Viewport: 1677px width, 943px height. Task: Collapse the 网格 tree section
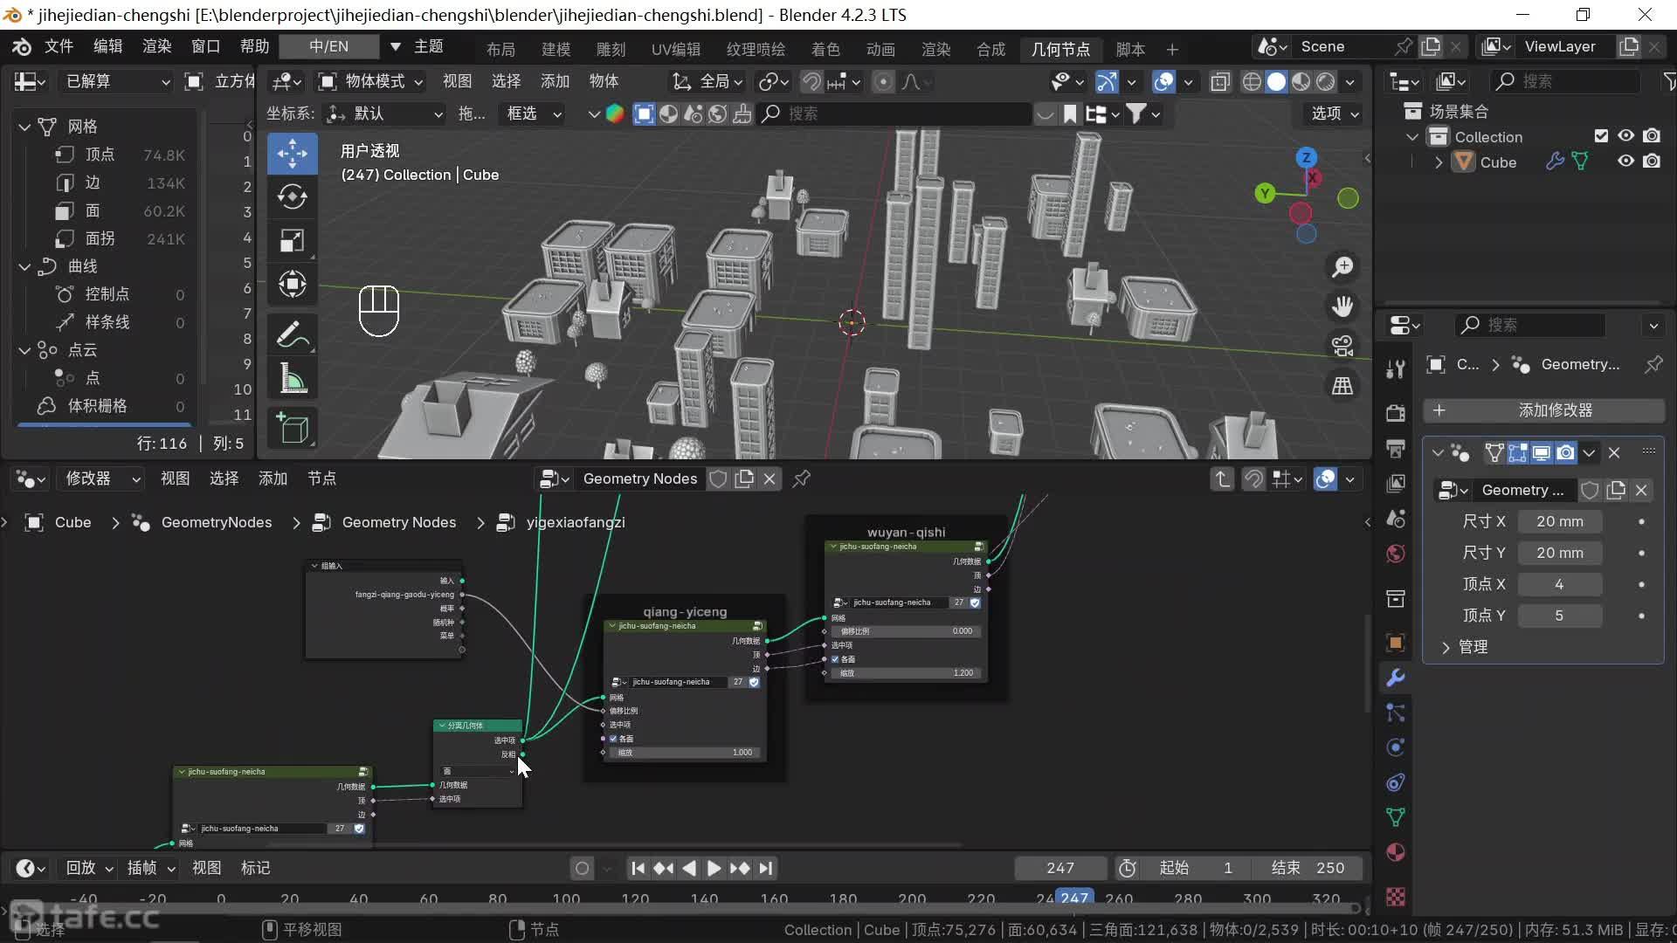(24, 127)
